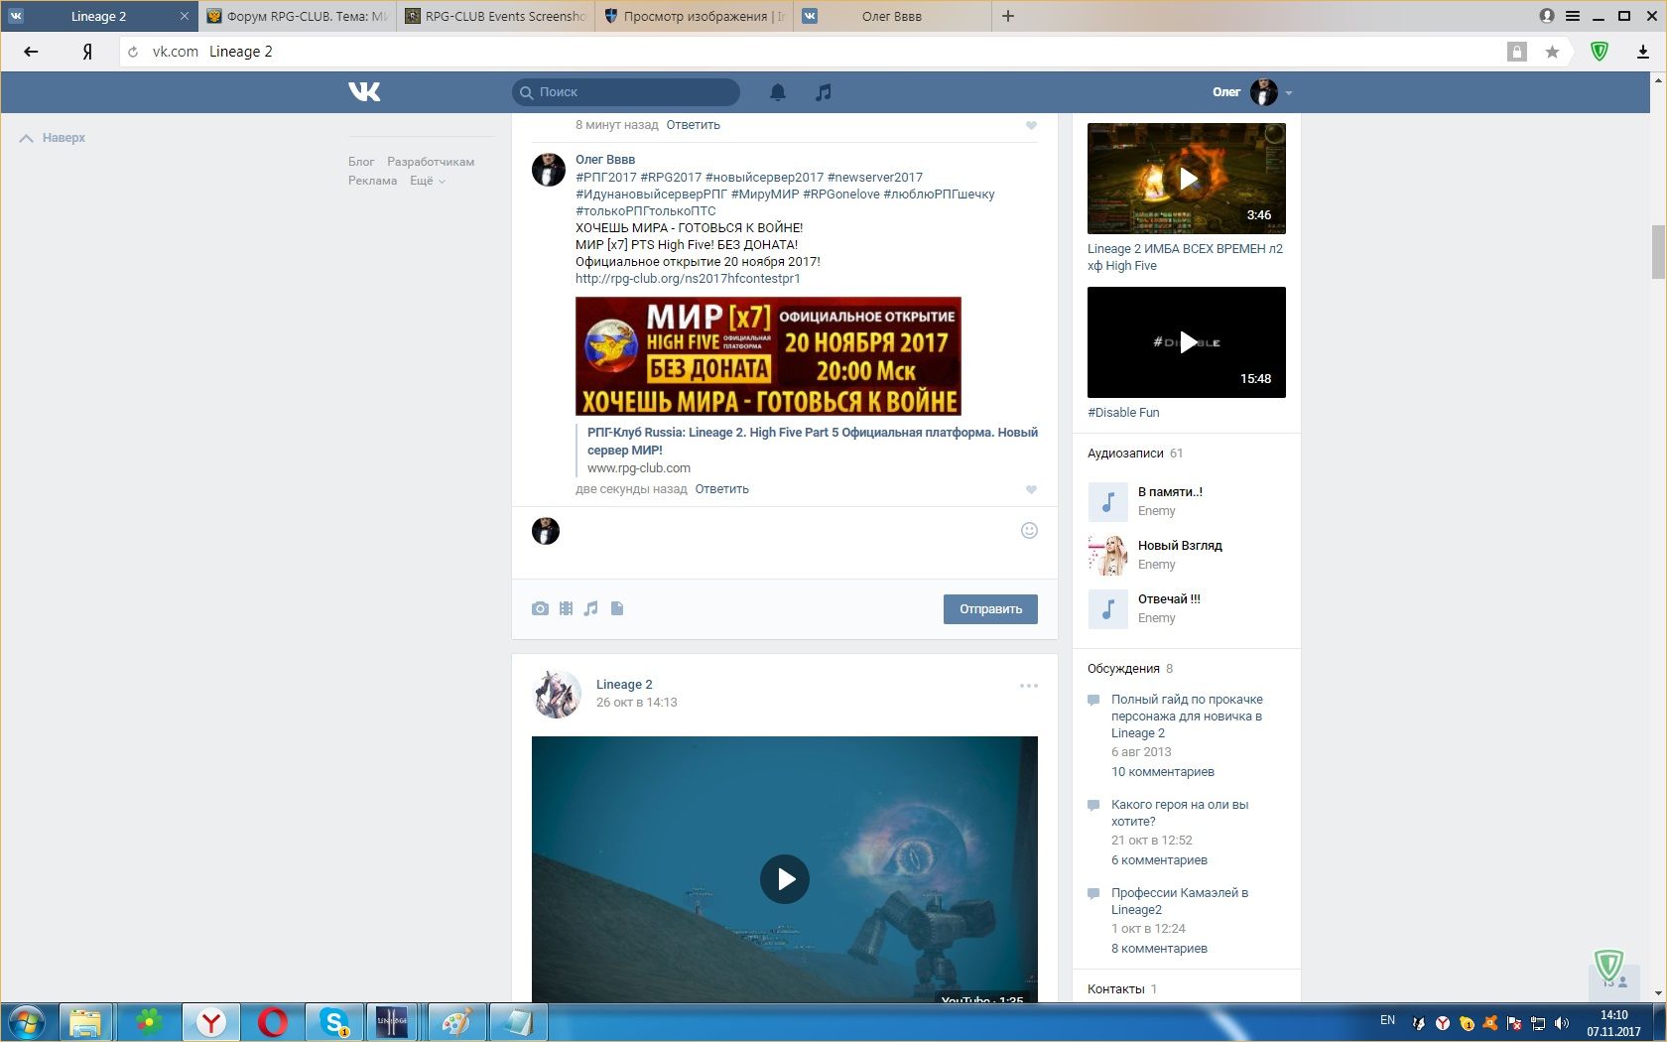Switch to Просмотр изображения tab
This screenshot has width=1667, height=1042.
point(694,16)
